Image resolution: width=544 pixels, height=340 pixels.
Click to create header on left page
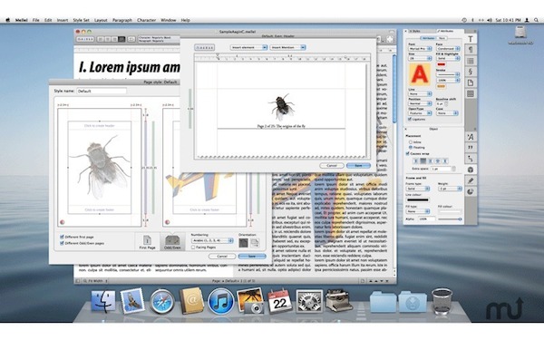(x=99, y=126)
